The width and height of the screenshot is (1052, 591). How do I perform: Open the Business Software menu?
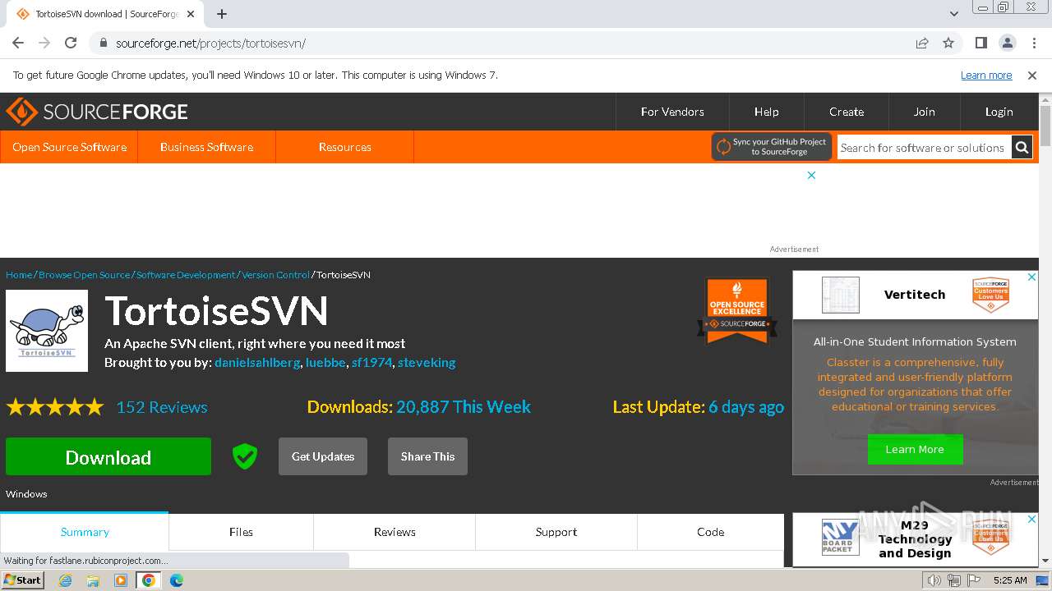click(206, 147)
